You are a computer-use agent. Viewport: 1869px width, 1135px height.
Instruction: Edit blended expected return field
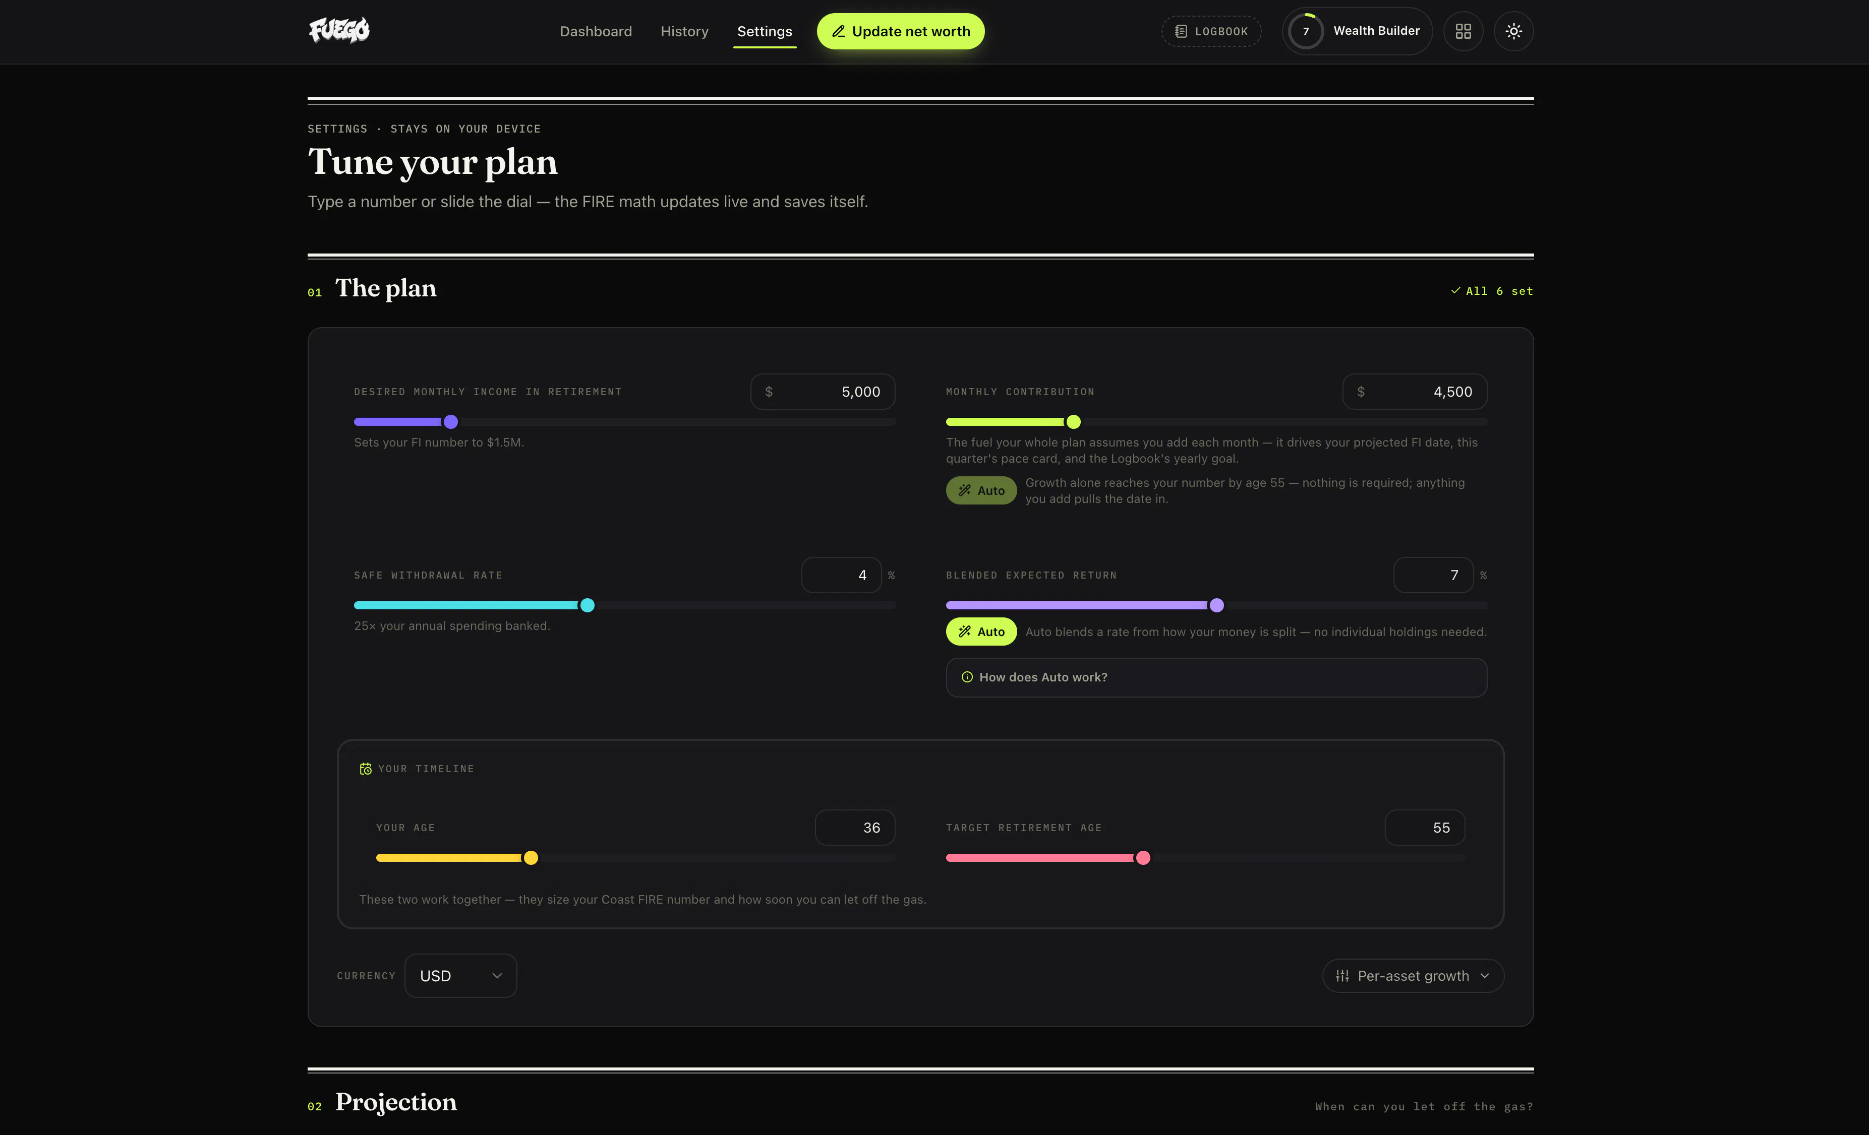[x=1433, y=576]
